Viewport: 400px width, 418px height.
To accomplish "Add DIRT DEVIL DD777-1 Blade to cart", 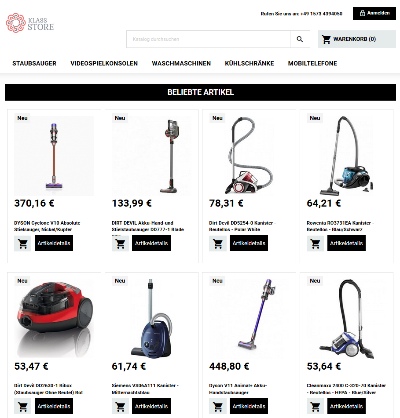I will [120, 244].
